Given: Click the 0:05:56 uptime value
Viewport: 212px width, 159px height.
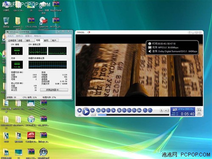Looking at the screenshot, I should click(x=64, y=81).
